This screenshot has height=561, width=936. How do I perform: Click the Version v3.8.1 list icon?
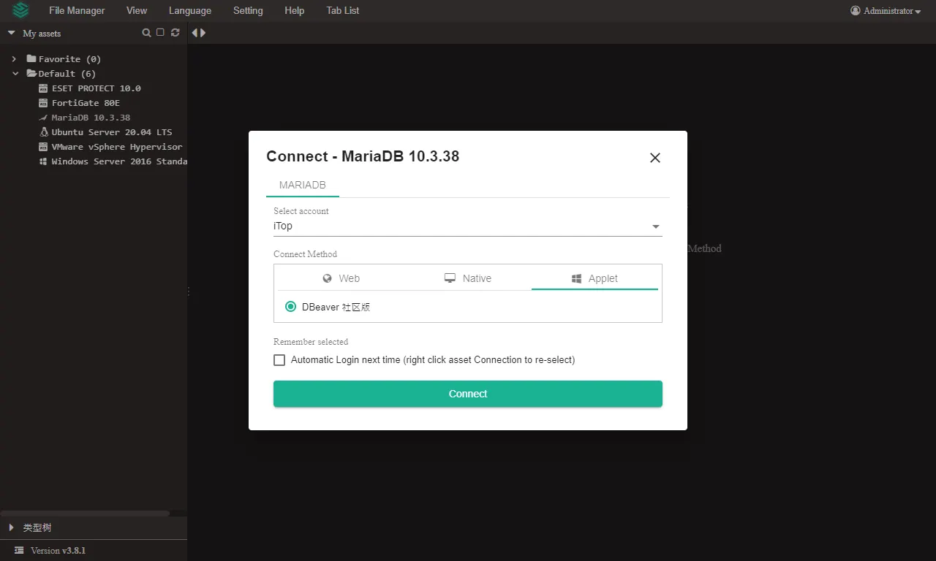[x=19, y=551]
